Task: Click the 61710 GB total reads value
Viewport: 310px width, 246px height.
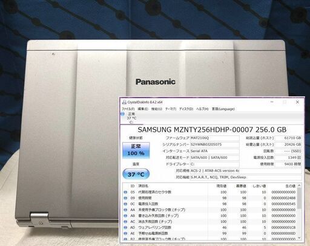Action: click(288, 138)
